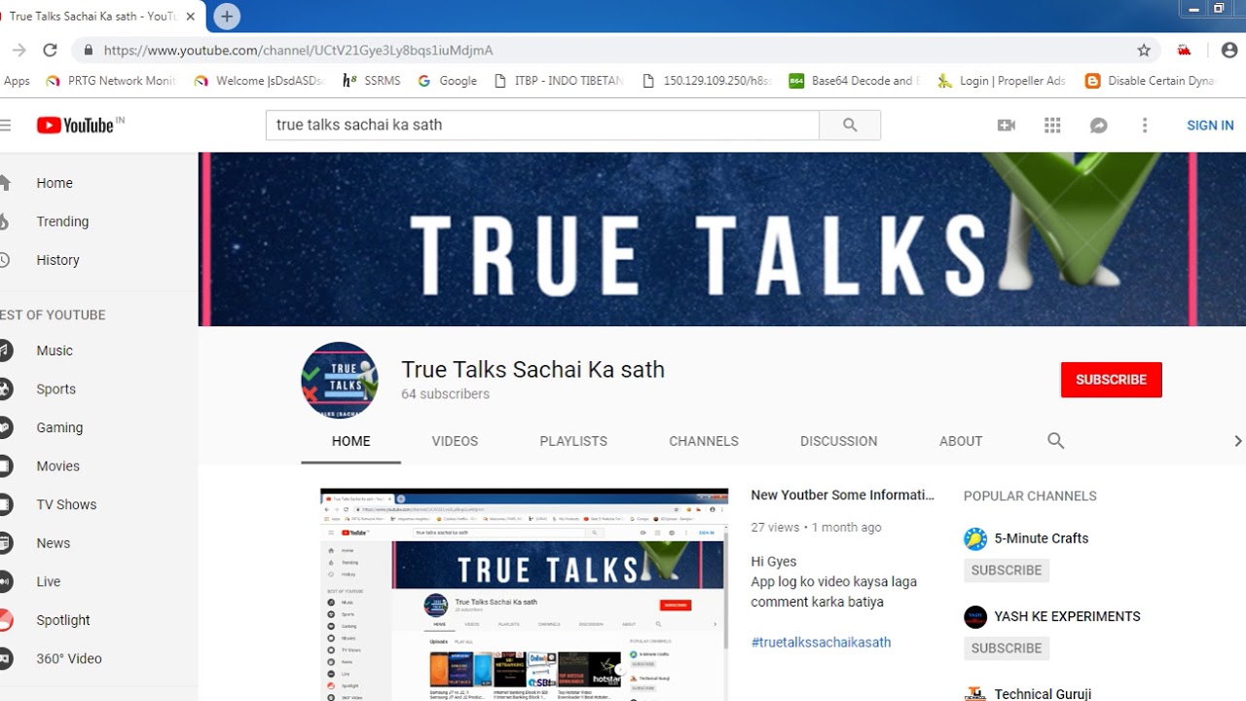Screen dimensions: 1246x701
Task: Open the YouTube apps grid icon
Action: tap(1052, 126)
